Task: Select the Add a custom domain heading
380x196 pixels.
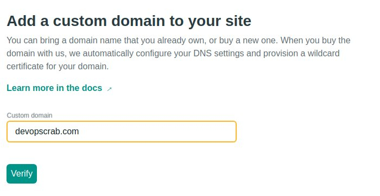Action: (x=129, y=21)
